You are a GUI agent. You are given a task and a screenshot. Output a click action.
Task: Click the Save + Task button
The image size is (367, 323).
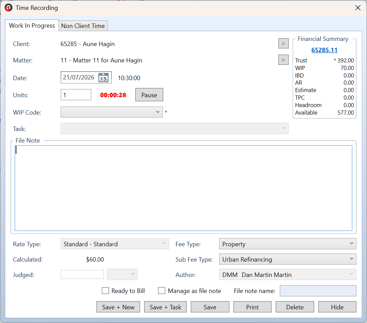click(165, 307)
